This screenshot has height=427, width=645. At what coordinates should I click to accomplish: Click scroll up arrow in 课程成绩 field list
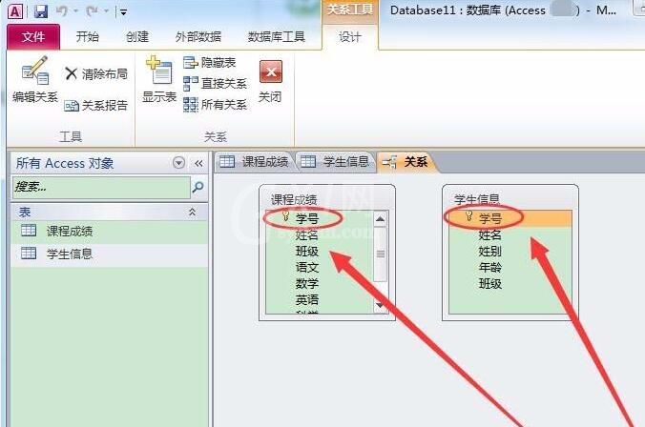pos(380,219)
